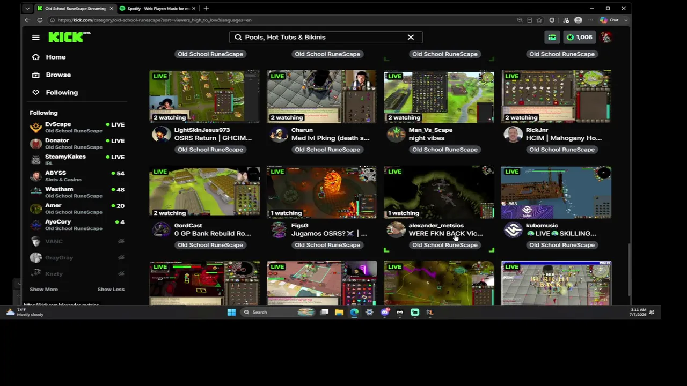
Task: Open Amer channel in the Following list
Action: [x=77, y=208]
